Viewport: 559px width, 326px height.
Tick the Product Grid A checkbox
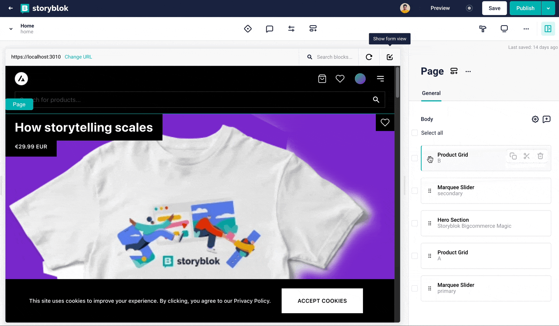click(415, 256)
